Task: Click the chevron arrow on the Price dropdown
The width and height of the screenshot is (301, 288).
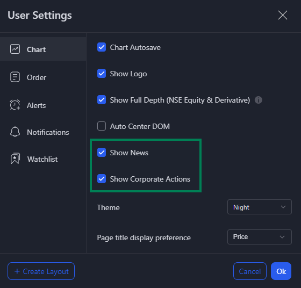Action: pos(282,237)
